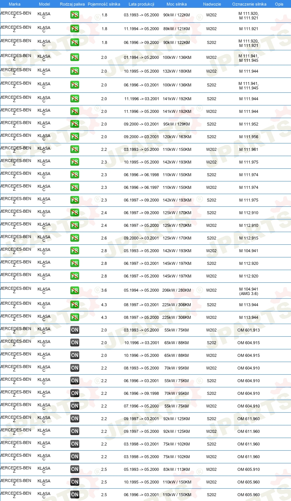The image size is (291, 501).
Task: Click engine code OM 605.910
Action: [x=249, y=469]
